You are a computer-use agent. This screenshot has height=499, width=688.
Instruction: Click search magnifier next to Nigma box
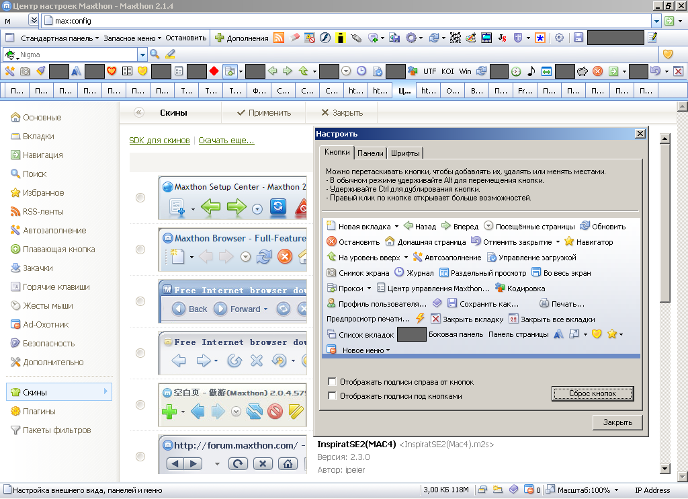pos(155,54)
